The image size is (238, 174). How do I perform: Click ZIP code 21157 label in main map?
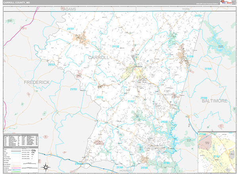coord(131,101)
